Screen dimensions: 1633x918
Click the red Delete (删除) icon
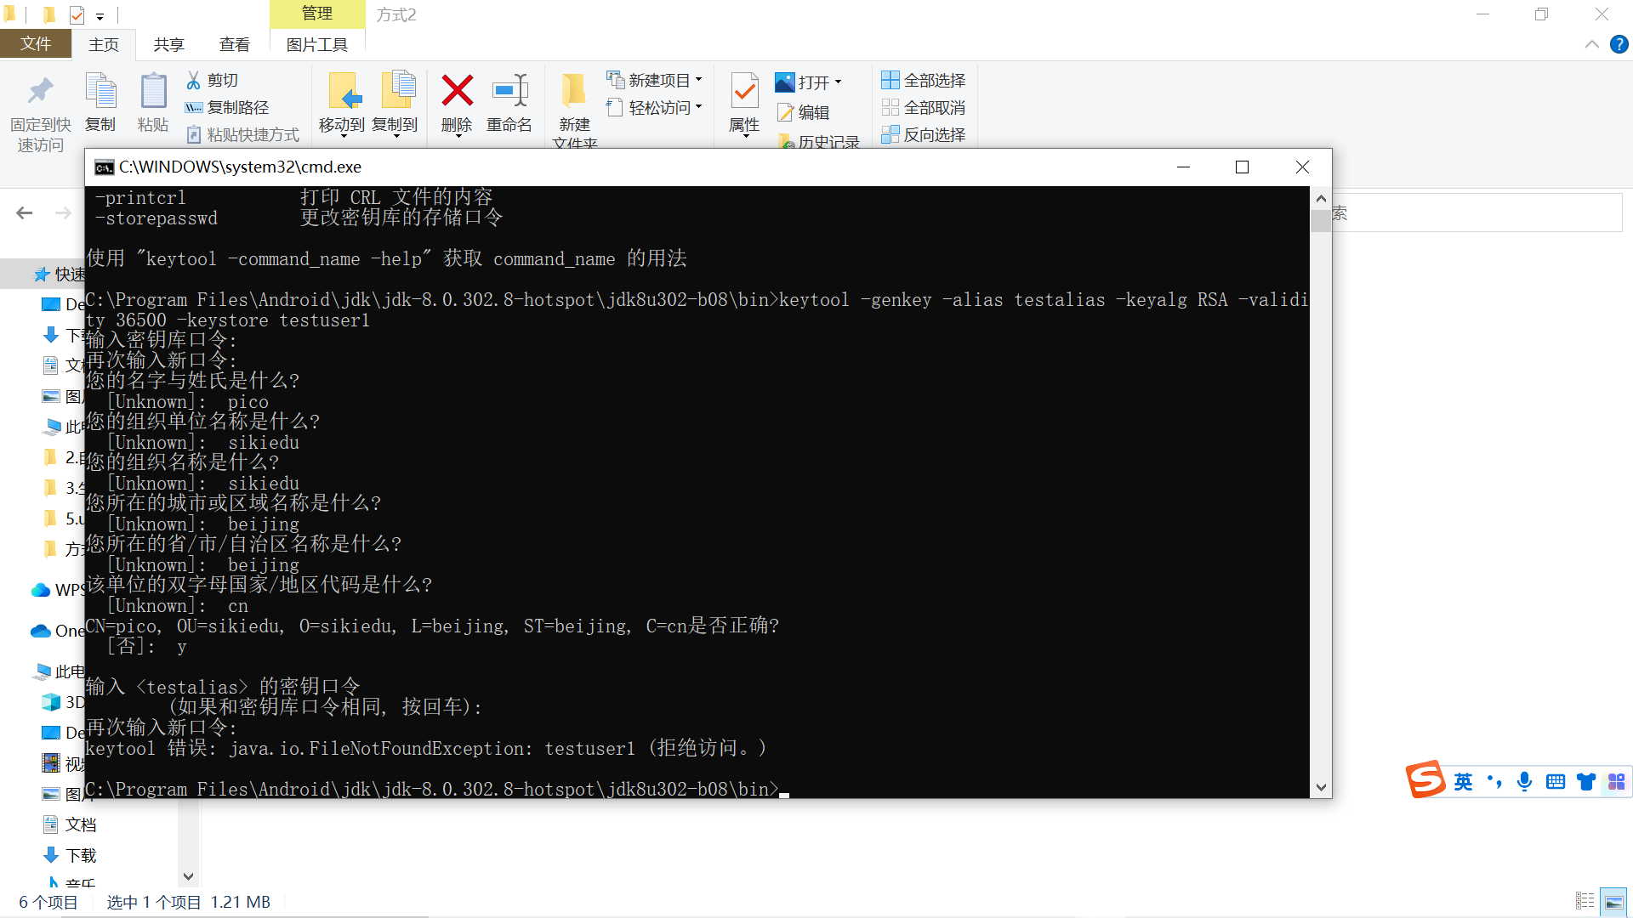(457, 91)
